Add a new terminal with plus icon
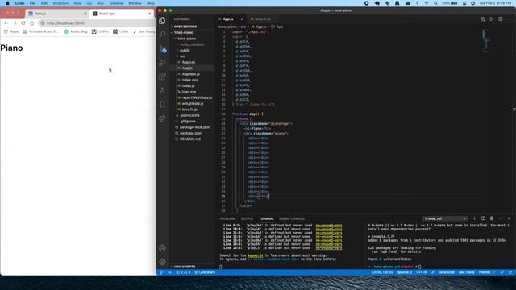This screenshot has height=290, width=516. pyautogui.click(x=474, y=218)
